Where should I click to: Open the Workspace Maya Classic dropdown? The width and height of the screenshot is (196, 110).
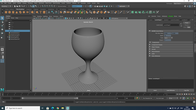coord(183,3)
